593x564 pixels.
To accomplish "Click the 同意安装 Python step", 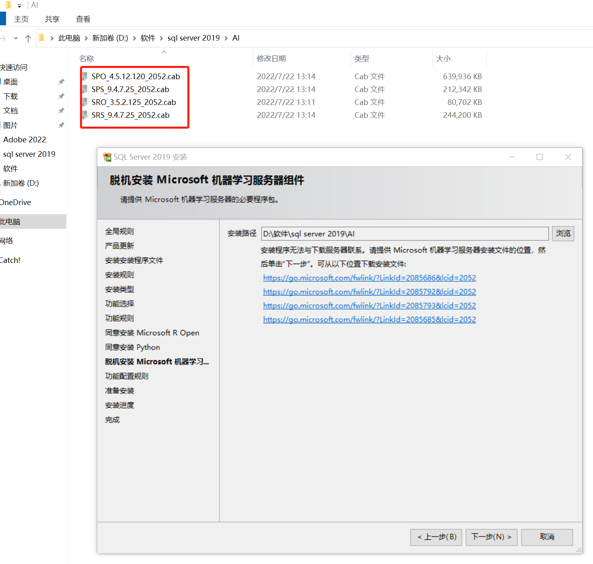I will coord(132,347).
